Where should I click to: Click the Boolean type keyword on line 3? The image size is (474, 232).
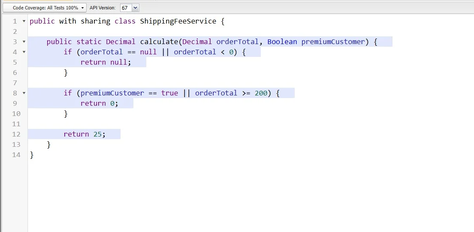[x=282, y=42]
